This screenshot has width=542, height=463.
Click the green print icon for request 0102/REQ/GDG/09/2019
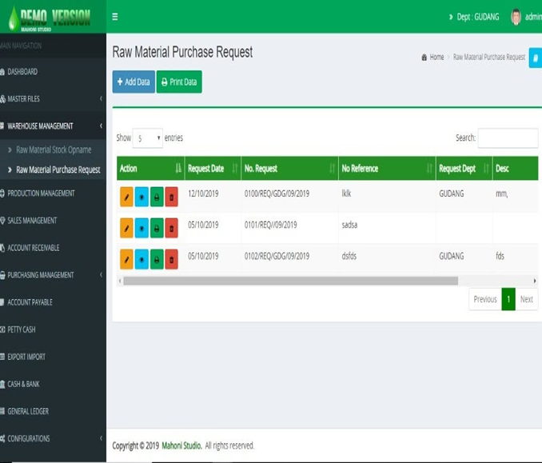157,259
